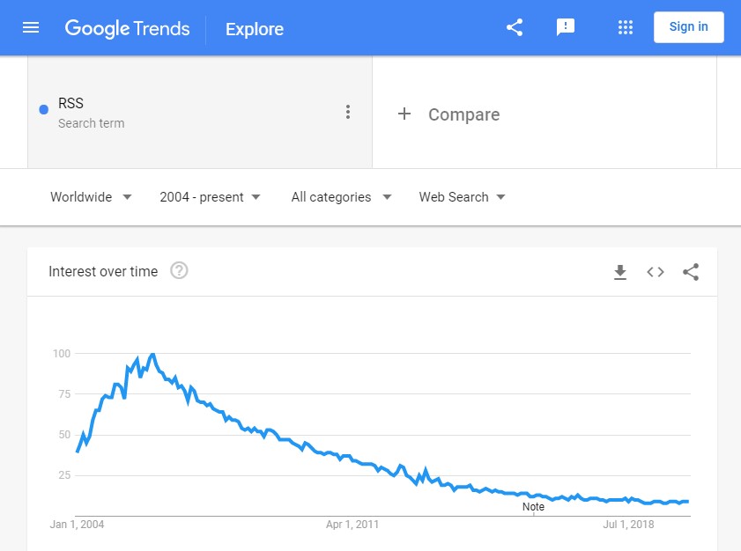This screenshot has height=551, width=741.
Task: View help for Interest over time
Action: (179, 271)
